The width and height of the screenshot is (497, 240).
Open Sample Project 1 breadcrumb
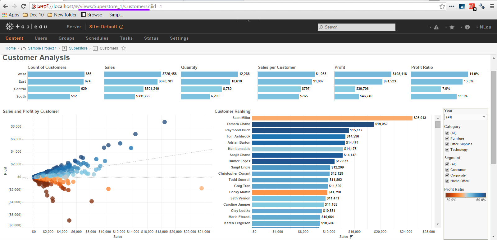(x=42, y=48)
